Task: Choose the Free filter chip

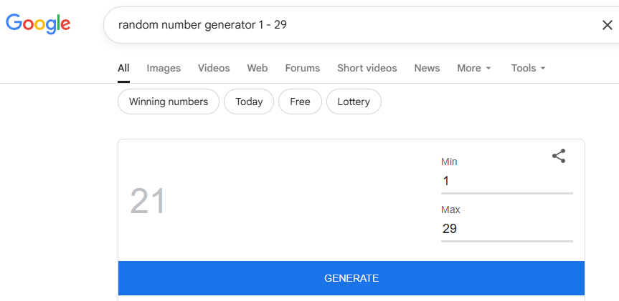Action: (300, 102)
